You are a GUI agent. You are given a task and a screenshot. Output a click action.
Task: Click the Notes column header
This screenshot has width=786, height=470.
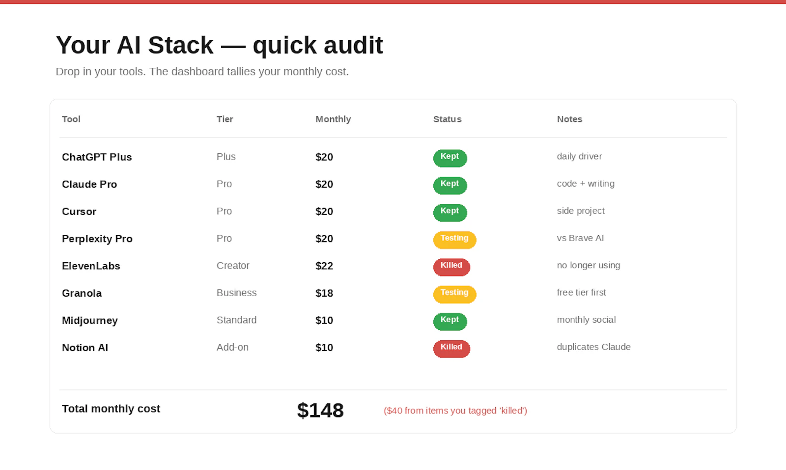(569, 119)
